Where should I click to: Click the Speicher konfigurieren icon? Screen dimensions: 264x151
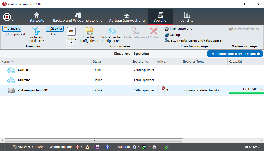pos(89,31)
